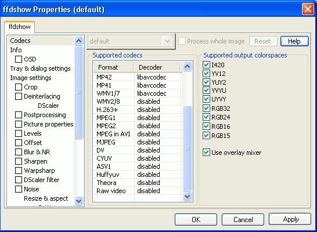Click the Decoder column header
This screenshot has width=317, height=232.
157,67
